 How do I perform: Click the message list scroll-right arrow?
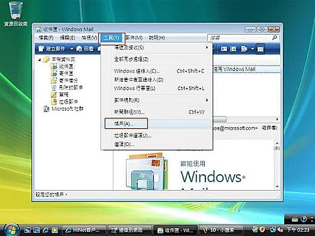pyautogui.click(x=277, y=119)
